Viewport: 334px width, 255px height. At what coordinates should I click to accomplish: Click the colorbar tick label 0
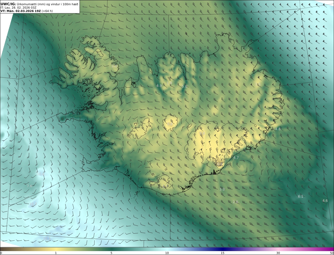point(1,253)
